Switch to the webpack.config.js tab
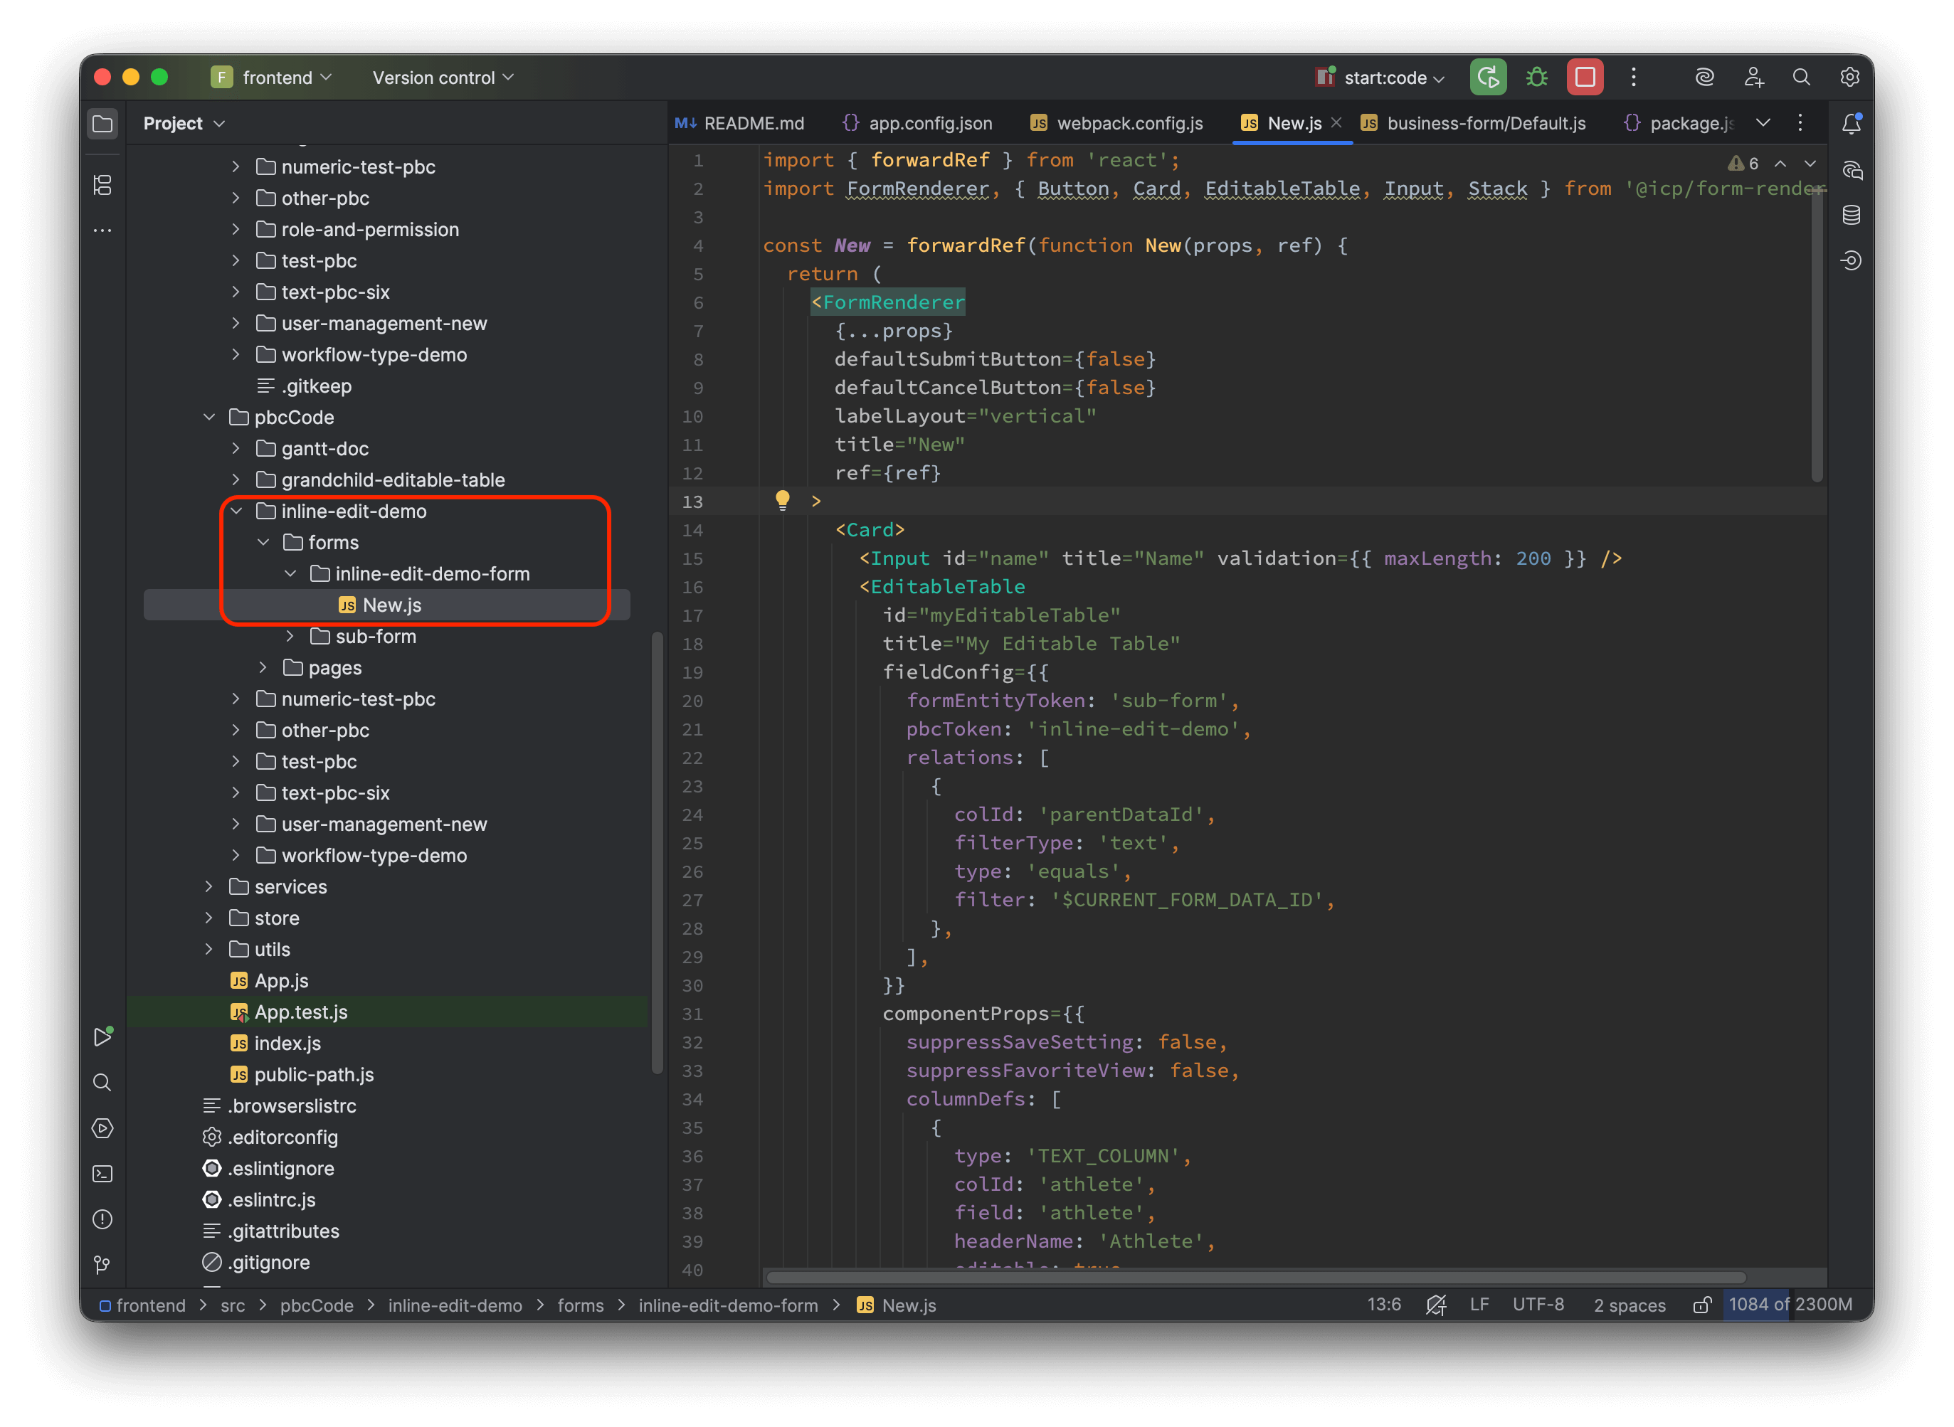 pyautogui.click(x=1116, y=124)
